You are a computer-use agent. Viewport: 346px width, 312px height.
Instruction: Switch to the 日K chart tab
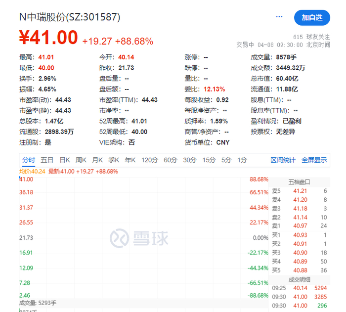[65, 160]
